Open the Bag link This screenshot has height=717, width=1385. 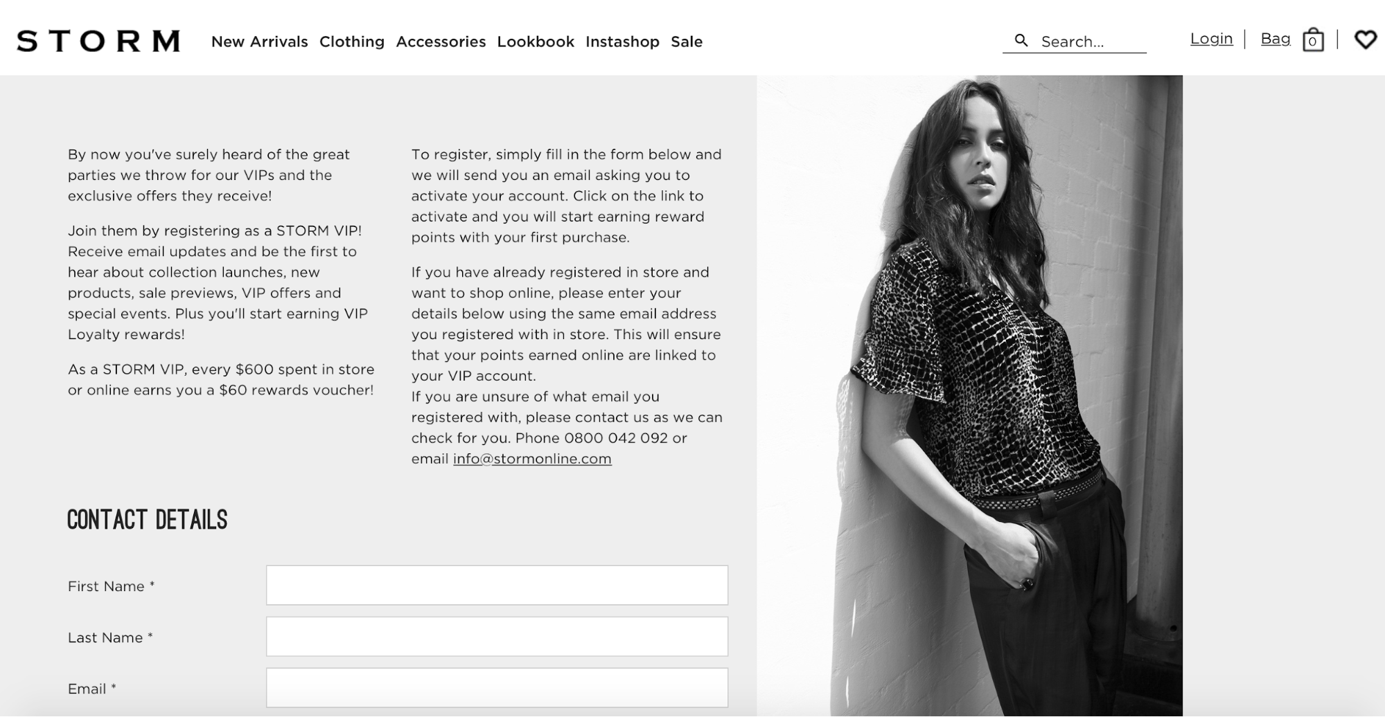coord(1275,39)
